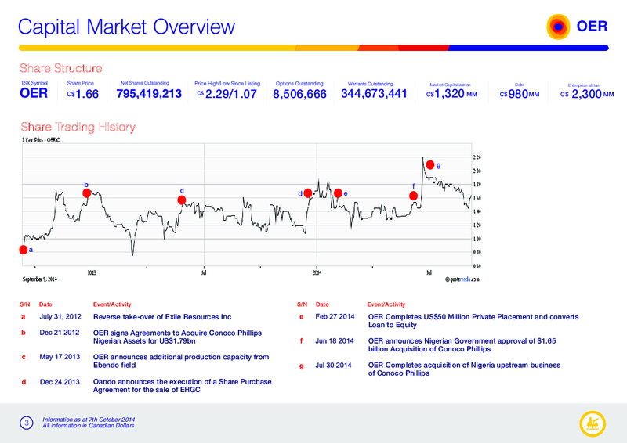
Task: Click the date Feb 27 2014
Action: 335,317
